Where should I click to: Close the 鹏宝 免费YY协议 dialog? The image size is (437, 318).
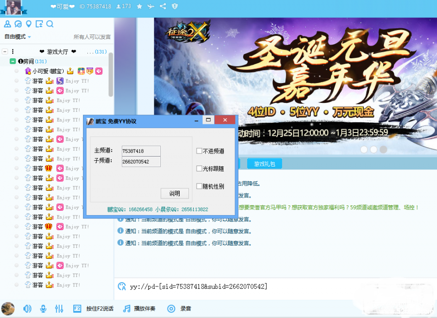click(x=225, y=120)
